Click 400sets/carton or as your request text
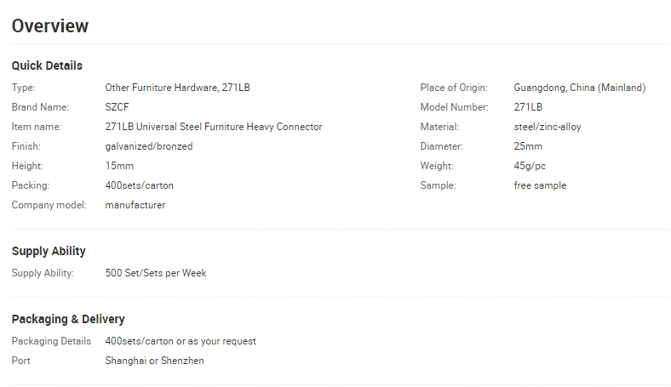 (x=181, y=341)
